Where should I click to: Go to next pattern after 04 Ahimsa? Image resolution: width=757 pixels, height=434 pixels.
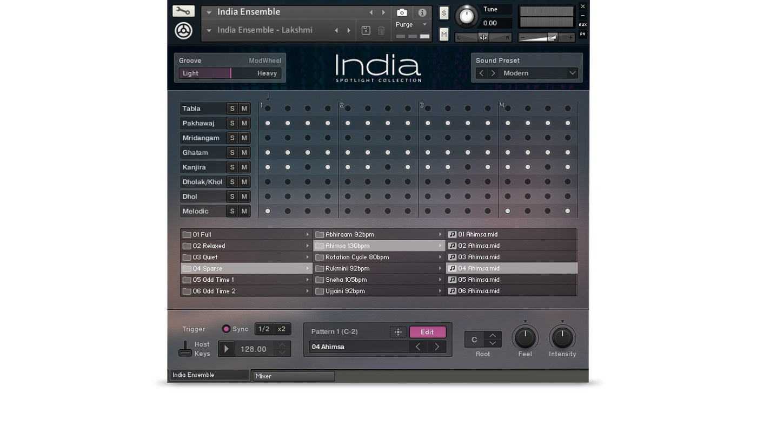pos(437,347)
